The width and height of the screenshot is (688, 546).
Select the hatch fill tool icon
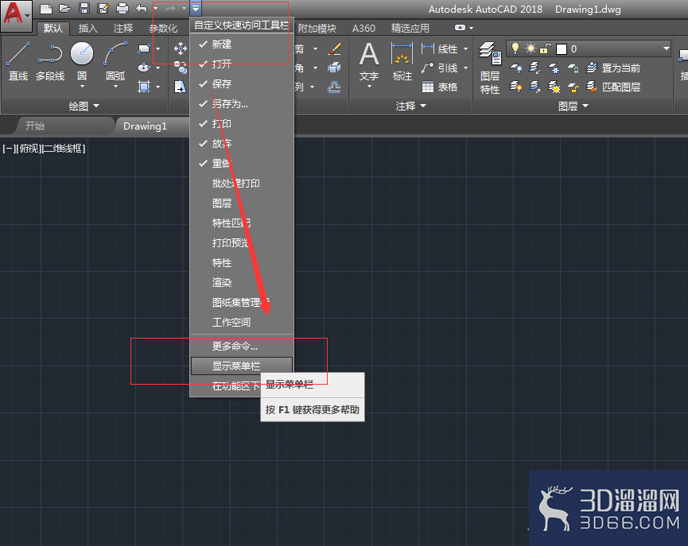click(144, 87)
